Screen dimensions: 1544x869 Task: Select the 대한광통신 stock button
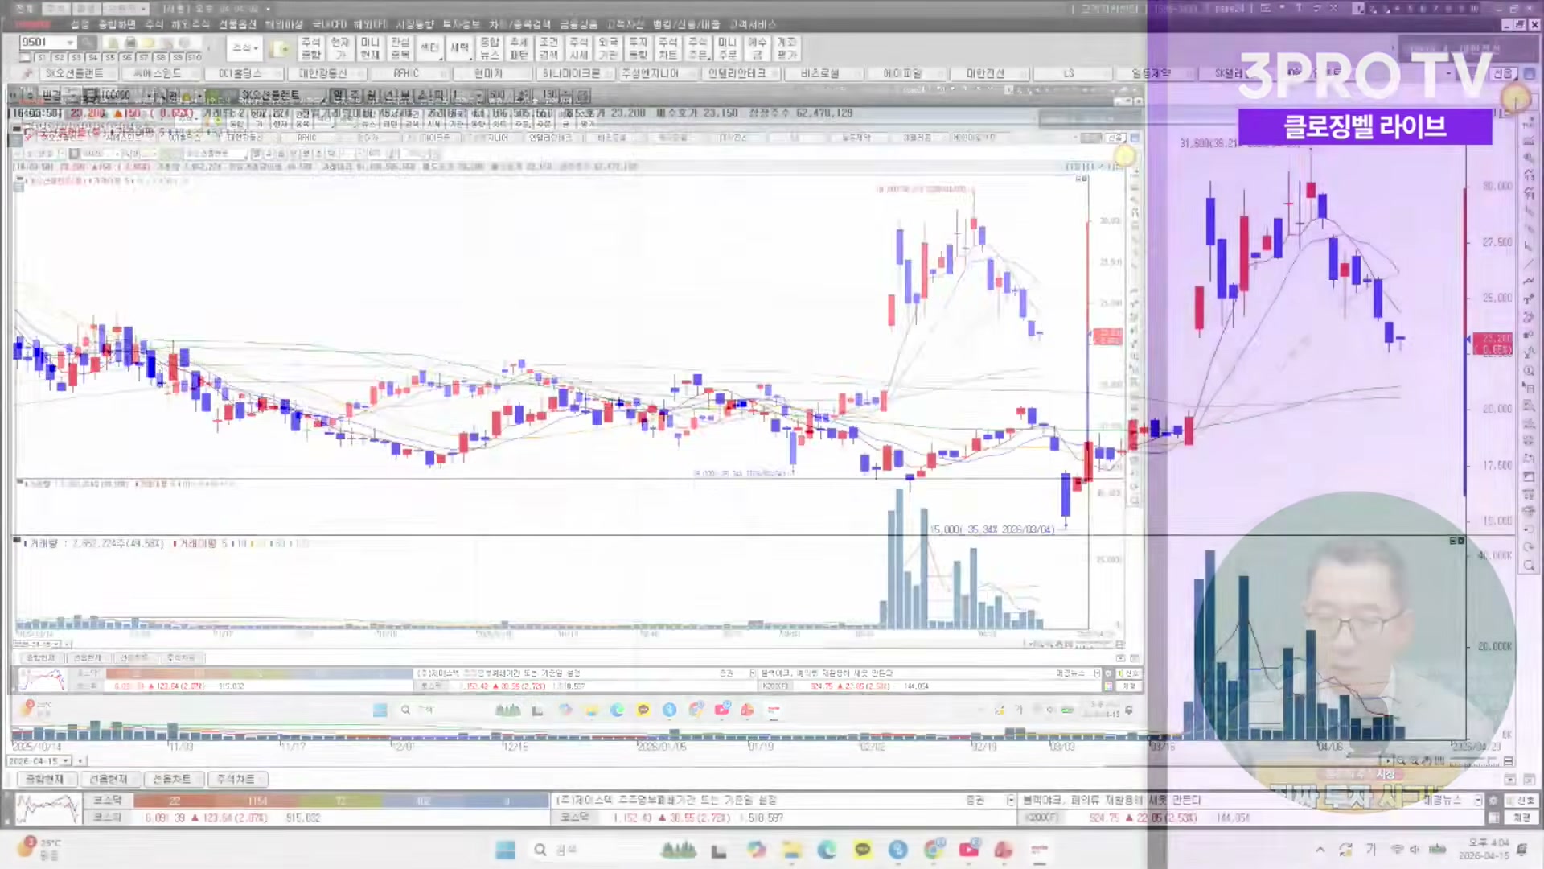pyautogui.click(x=322, y=73)
